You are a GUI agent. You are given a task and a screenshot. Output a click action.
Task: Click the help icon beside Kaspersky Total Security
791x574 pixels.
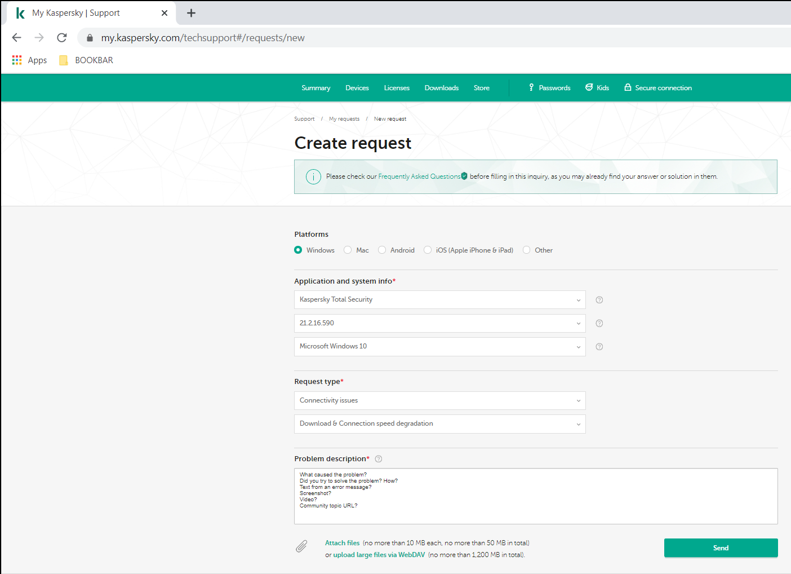599,300
